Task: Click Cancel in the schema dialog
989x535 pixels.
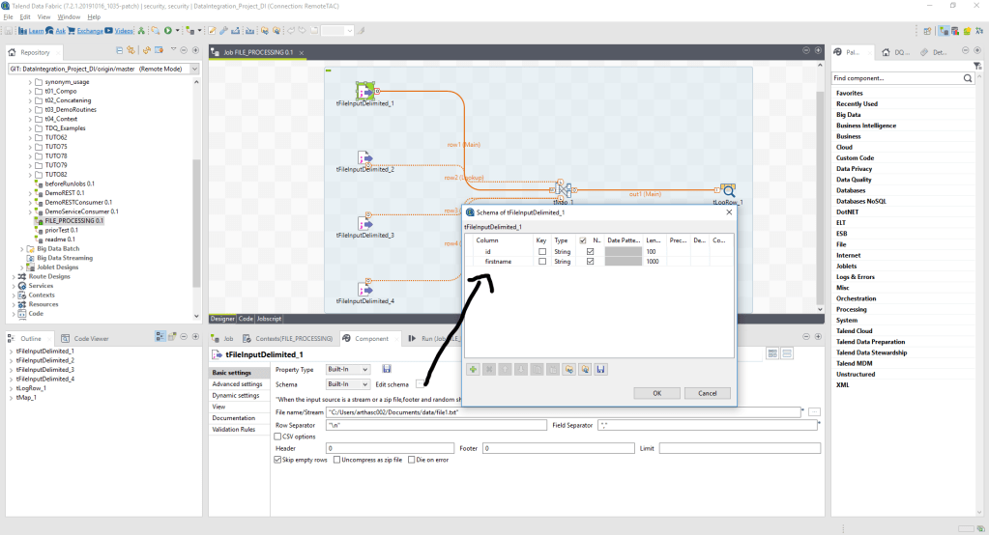Action: click(x=707, y=393)
